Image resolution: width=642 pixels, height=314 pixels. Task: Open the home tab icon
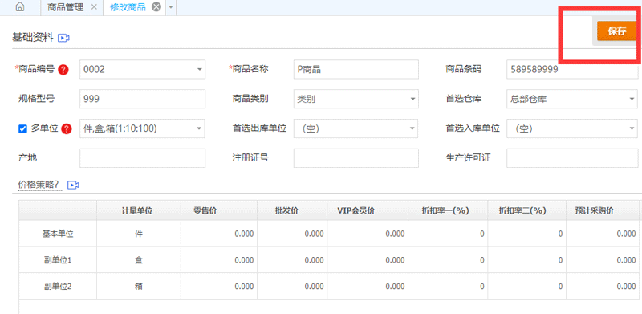click(20, 7)
